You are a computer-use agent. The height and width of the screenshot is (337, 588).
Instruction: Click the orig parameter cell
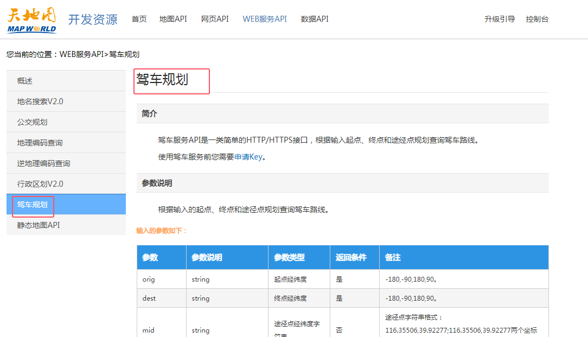point(162,279)
